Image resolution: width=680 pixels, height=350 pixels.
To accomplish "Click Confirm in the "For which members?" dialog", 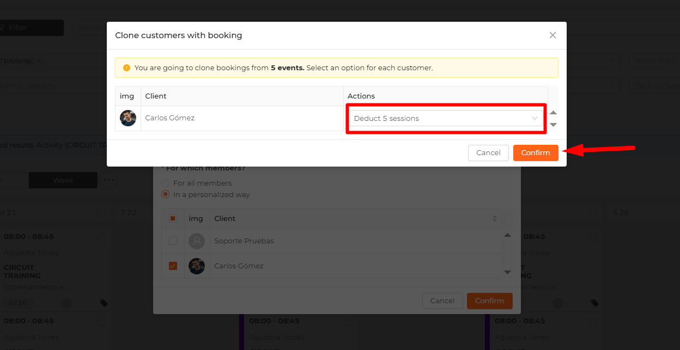I will (x=490, y=301).
